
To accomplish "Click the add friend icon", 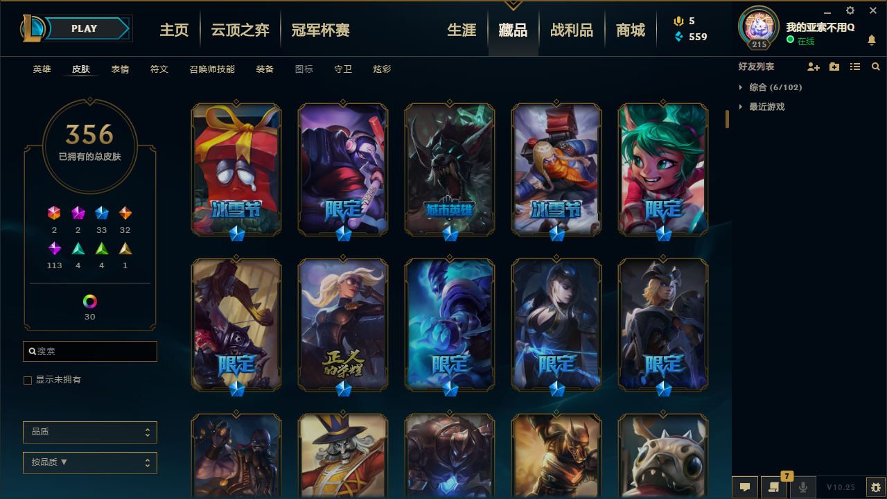I will 814,67.
